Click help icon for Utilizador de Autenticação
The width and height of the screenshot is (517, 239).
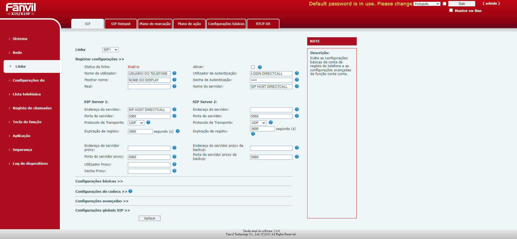coord(297,73)
